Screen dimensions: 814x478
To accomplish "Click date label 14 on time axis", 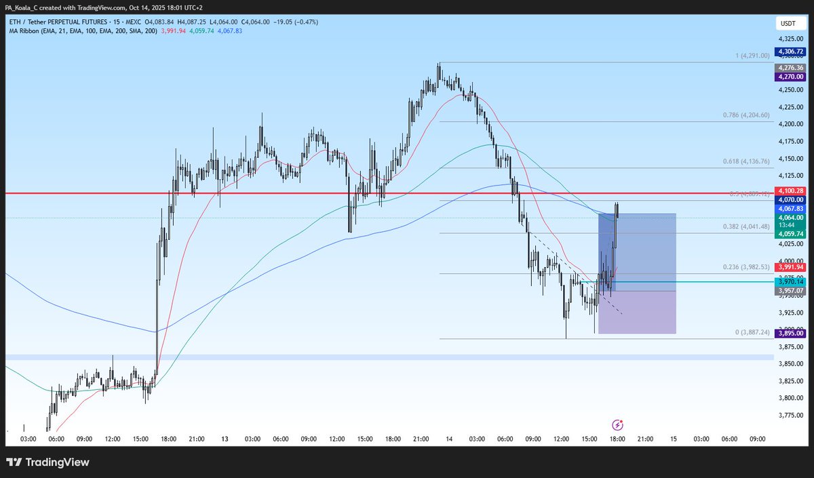I will point(448,439).
